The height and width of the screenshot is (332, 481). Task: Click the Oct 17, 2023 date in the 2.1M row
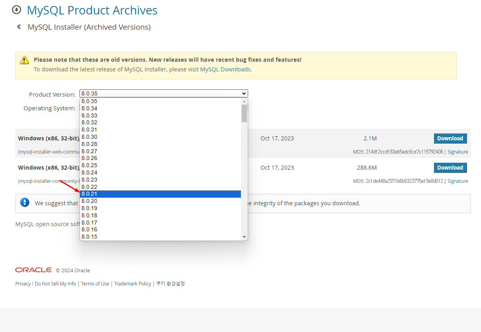[277, 138]
